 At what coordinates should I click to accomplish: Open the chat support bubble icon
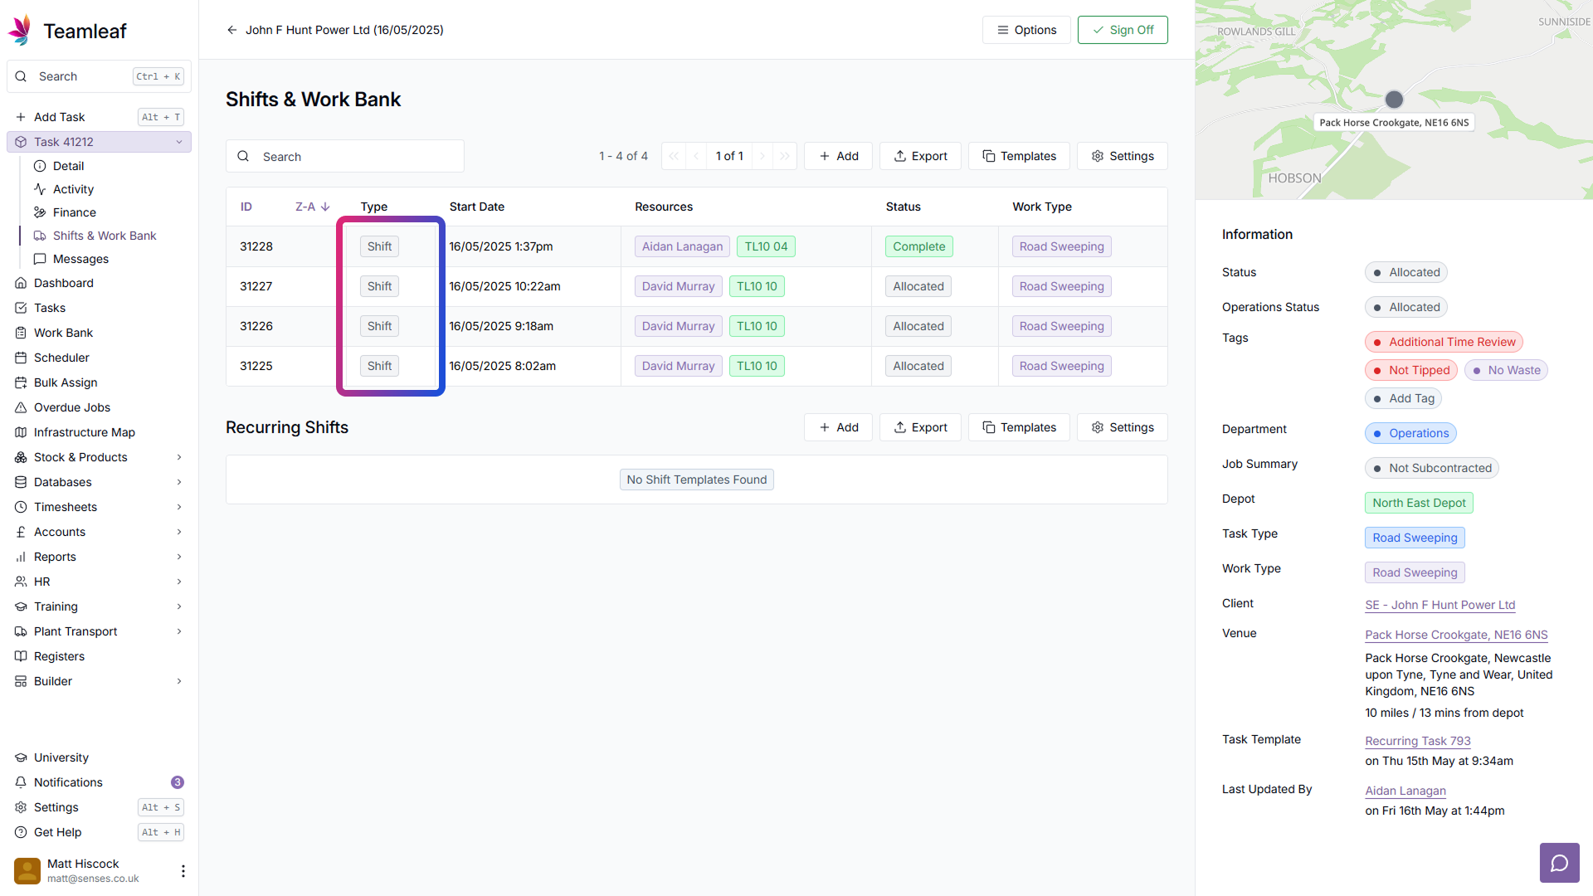click(1559, 863)
